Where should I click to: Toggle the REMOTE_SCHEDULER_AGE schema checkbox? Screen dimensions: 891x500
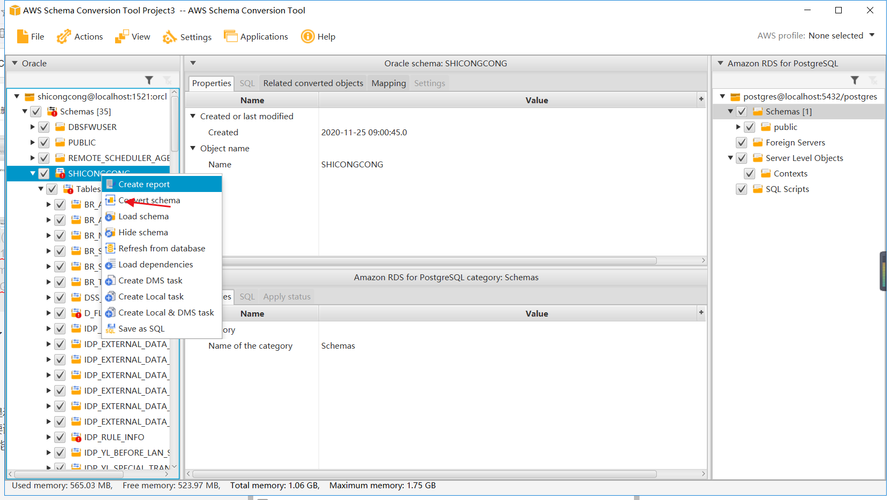[44, 158]
